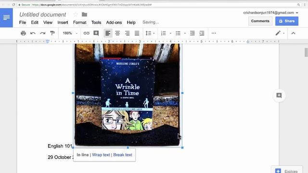Viewport: 308px width, 173px height.
Task: Toggle justify alignment
Action: [x=137, y=33]
